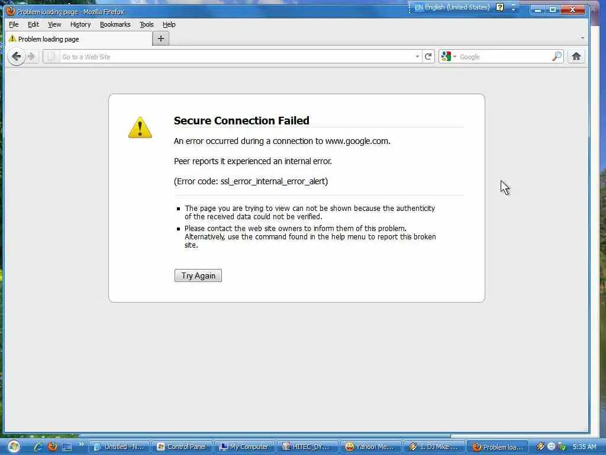
Task: Select the Problem loading page tab
Action: click(x=79, y=39)
